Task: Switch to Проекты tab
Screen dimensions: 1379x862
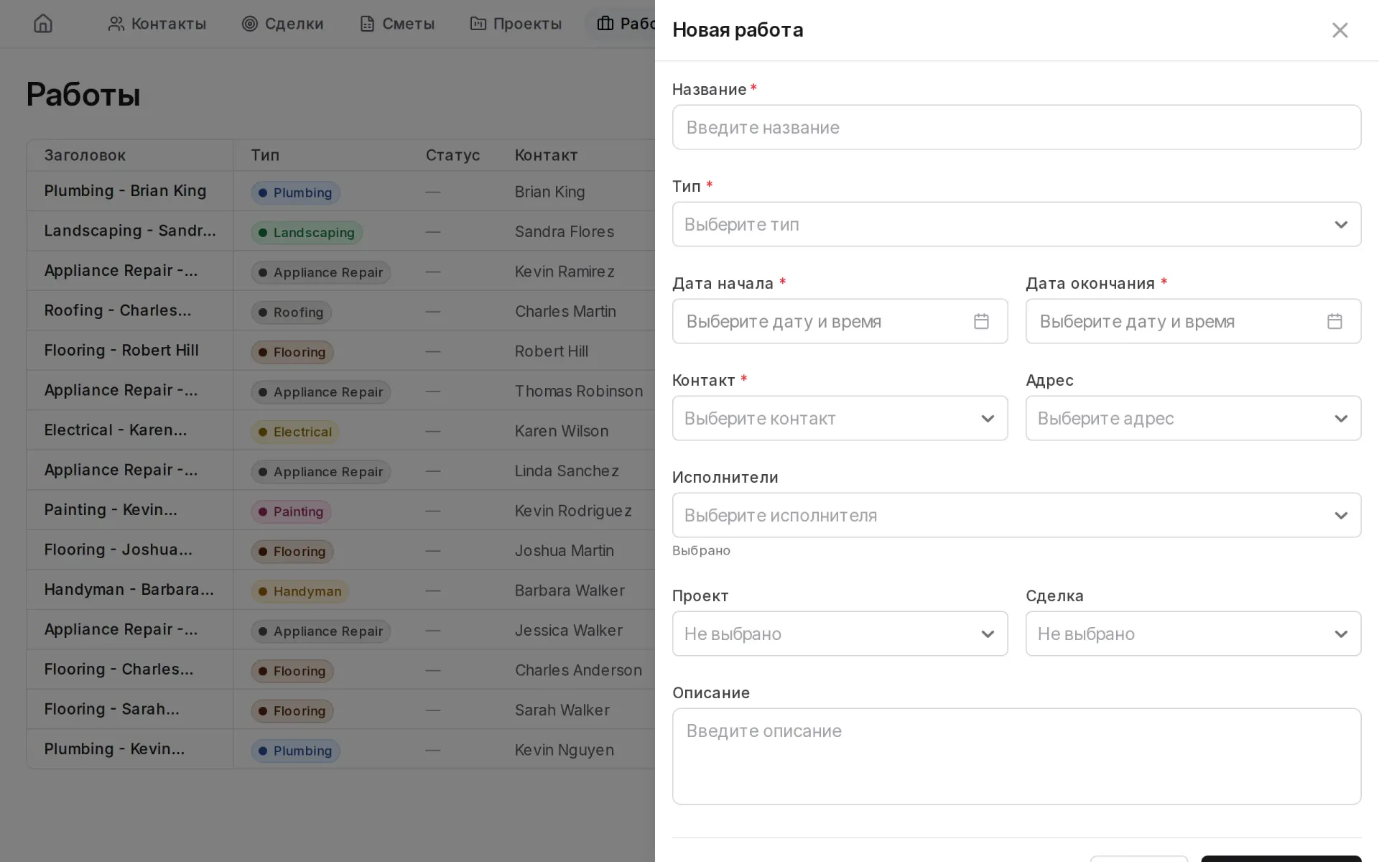Action: tap(516, 24)
